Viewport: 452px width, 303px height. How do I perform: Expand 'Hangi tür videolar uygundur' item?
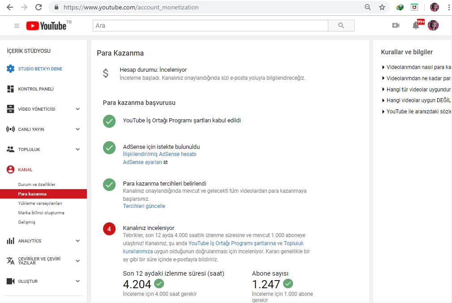(x=417, y=89)
